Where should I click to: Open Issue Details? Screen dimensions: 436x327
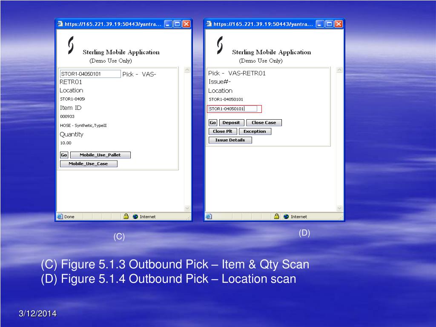pos(230,140)
